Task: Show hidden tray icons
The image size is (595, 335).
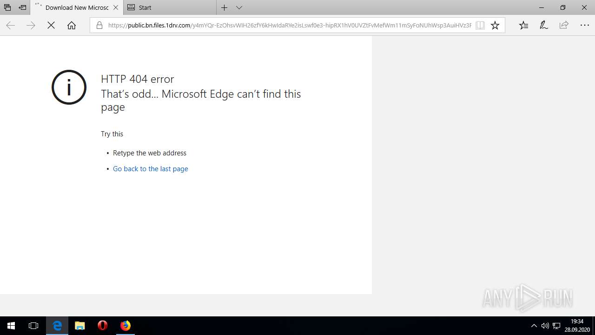Action: click(534, 326)
